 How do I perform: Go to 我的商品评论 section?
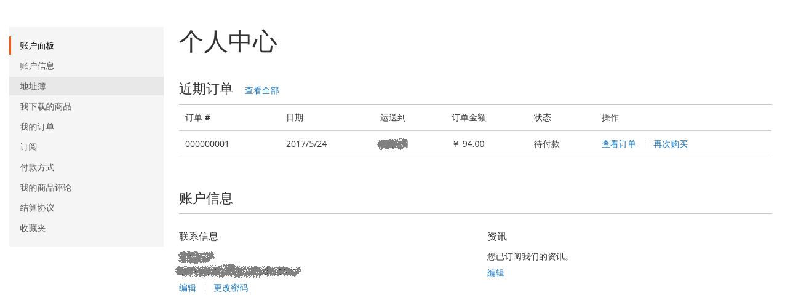[x=86, y=187]
